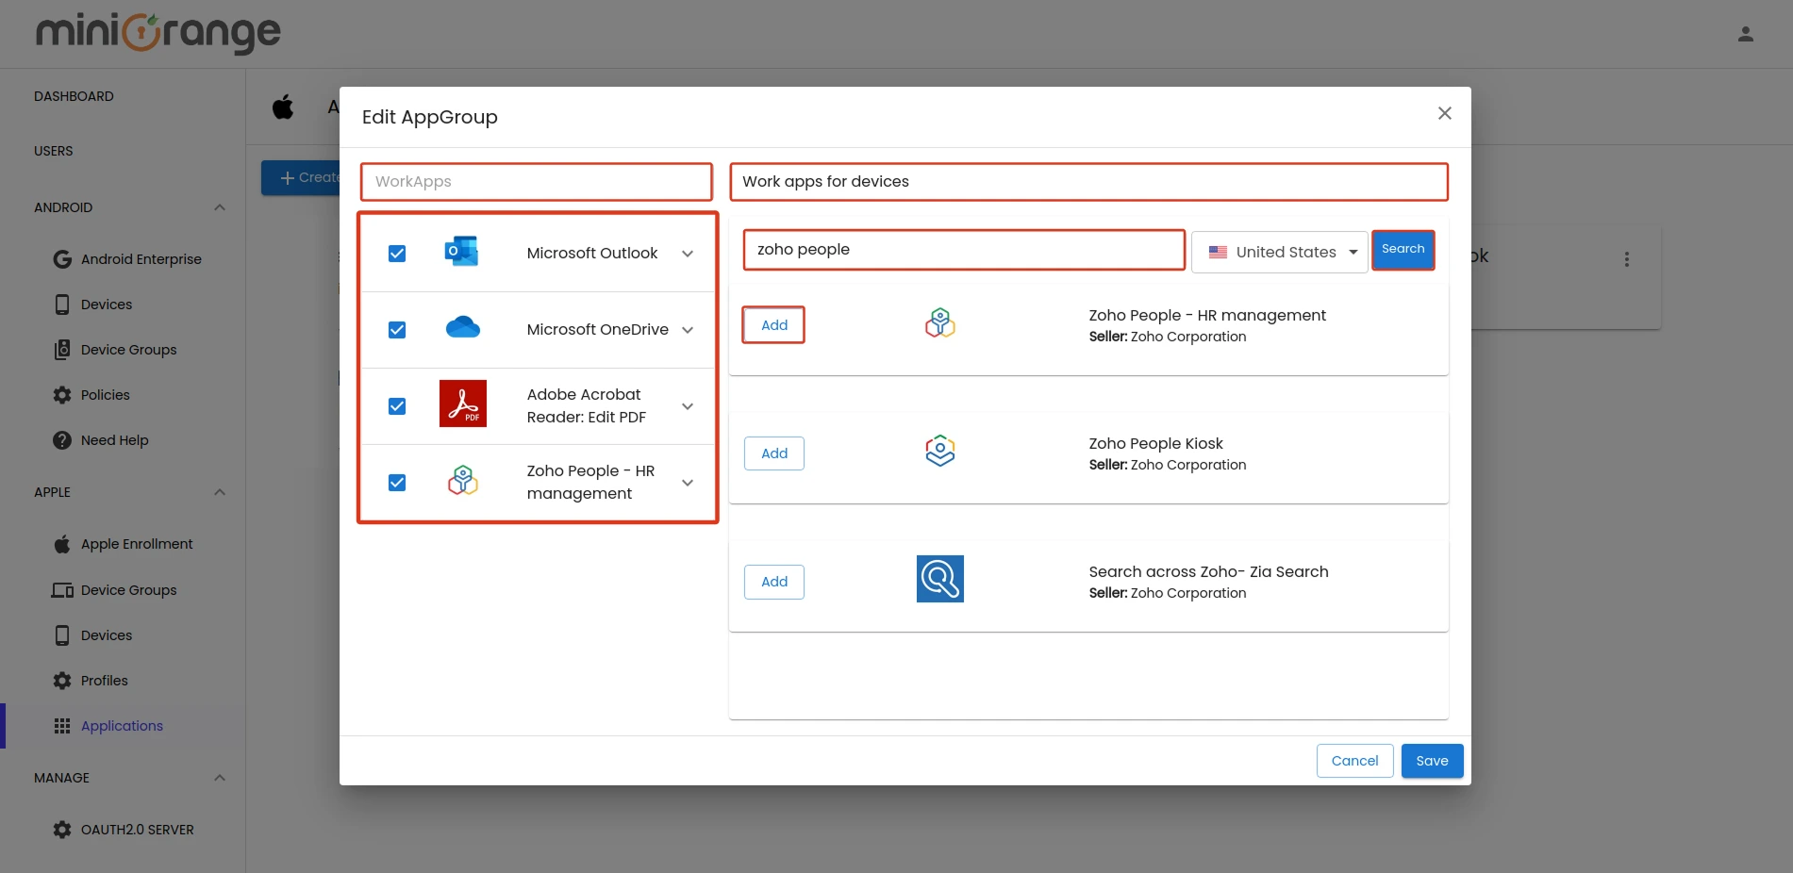Click the Applications grid icon in sidebar
The height and width of the screenshot is (873, 1793).
coord(62,726)
